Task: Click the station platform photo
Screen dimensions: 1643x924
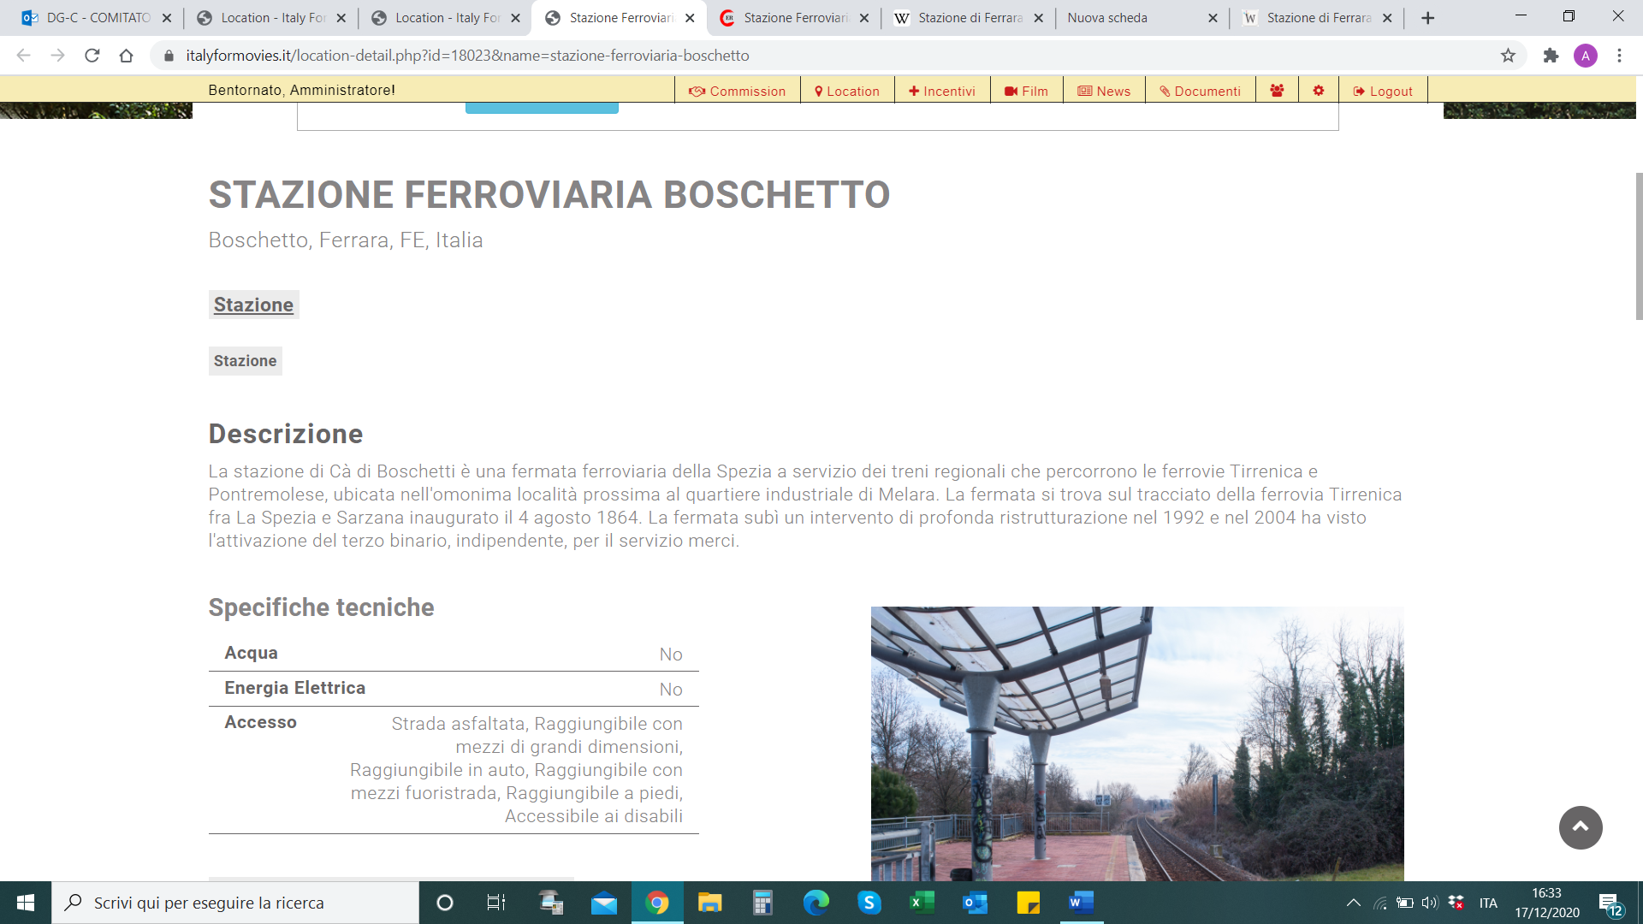Action: (1136, 743)
